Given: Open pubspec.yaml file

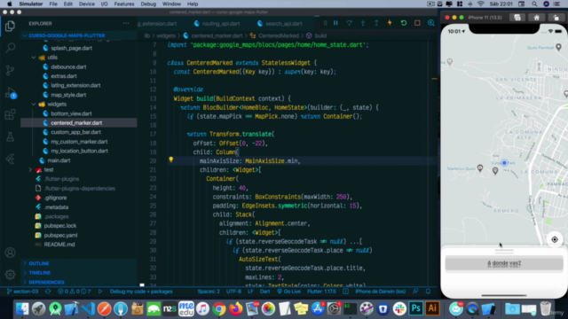Looking at the screenshot, I should 60,235.
